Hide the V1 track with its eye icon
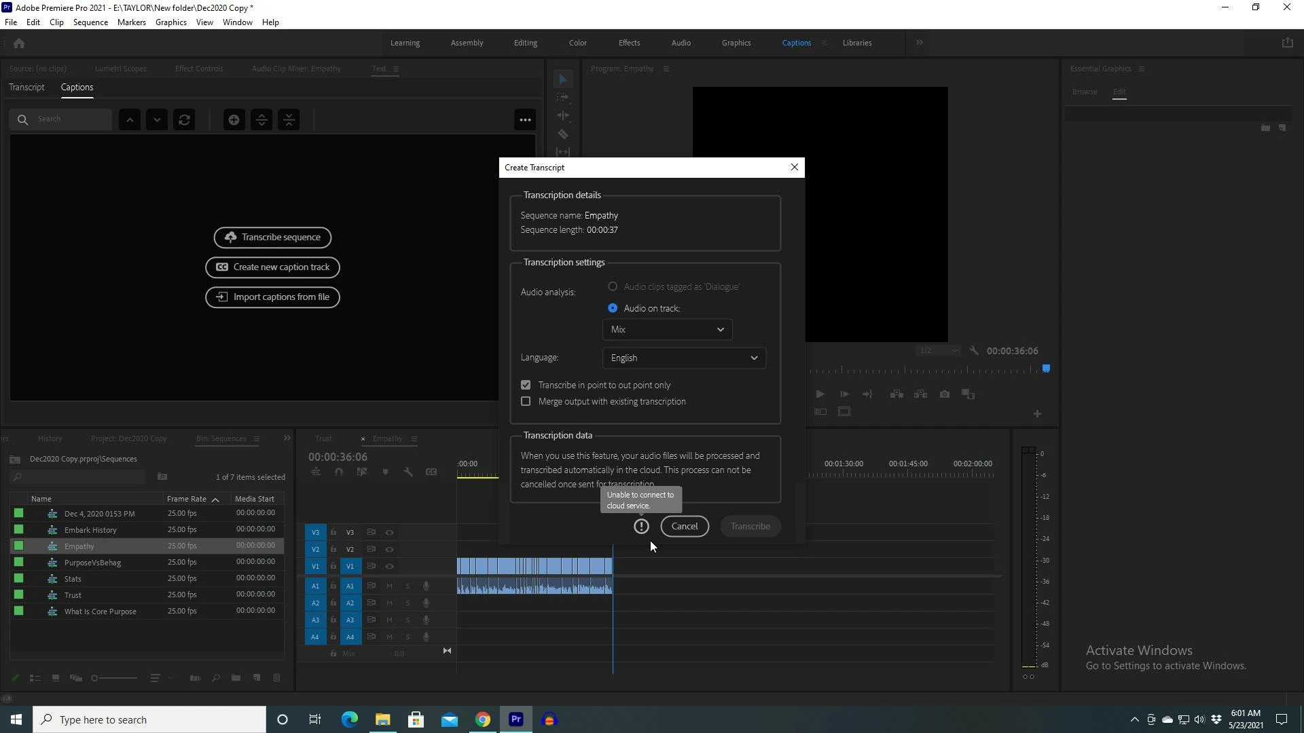Image resolution: width=1304 pixels, height=733 pixels. [390, 566]
